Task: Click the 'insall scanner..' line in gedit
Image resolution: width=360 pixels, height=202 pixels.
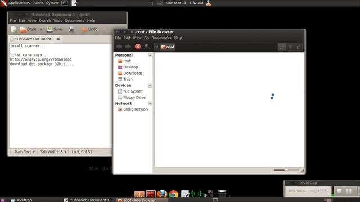Action: [27, 46]
